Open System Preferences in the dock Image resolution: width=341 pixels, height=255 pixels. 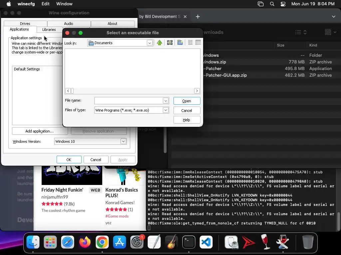tap(137, 242)
